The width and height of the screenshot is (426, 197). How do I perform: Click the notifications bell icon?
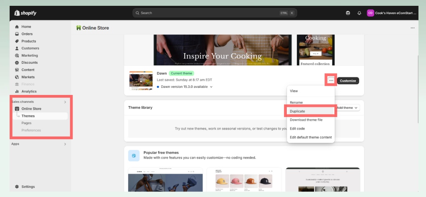point(359,13)
